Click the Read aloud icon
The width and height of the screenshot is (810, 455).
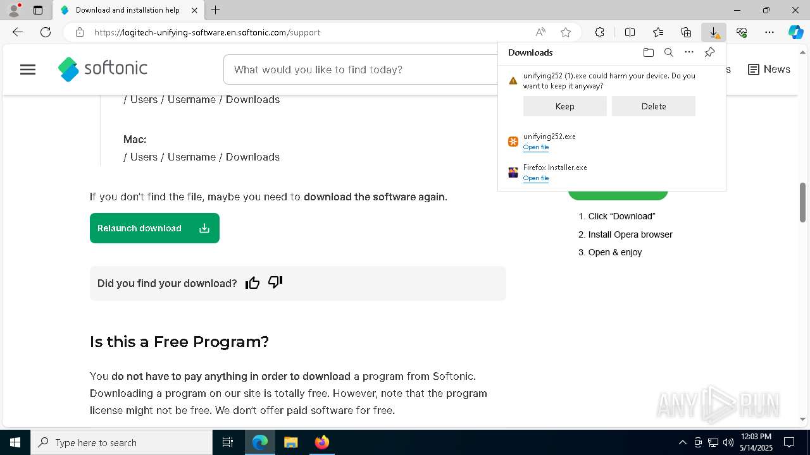(x=540, y=32)
